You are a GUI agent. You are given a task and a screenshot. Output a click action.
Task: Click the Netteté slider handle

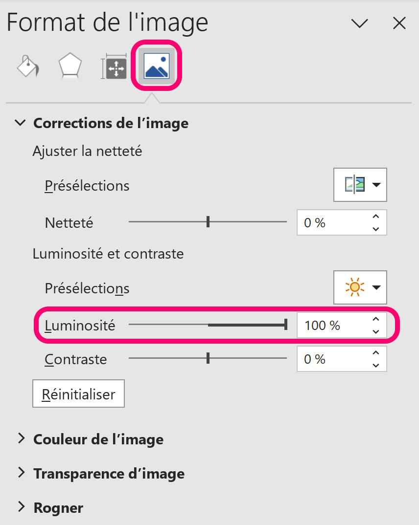(x=208, y=221)
